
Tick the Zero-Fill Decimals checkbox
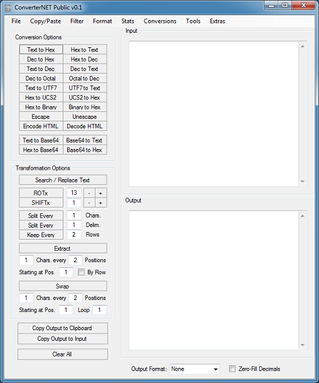pyautogui.click(x=232, y=369)
